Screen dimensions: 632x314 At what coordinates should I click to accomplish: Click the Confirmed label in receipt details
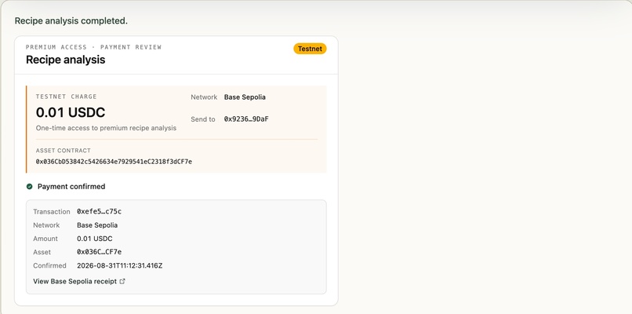(x=49, y=265)
